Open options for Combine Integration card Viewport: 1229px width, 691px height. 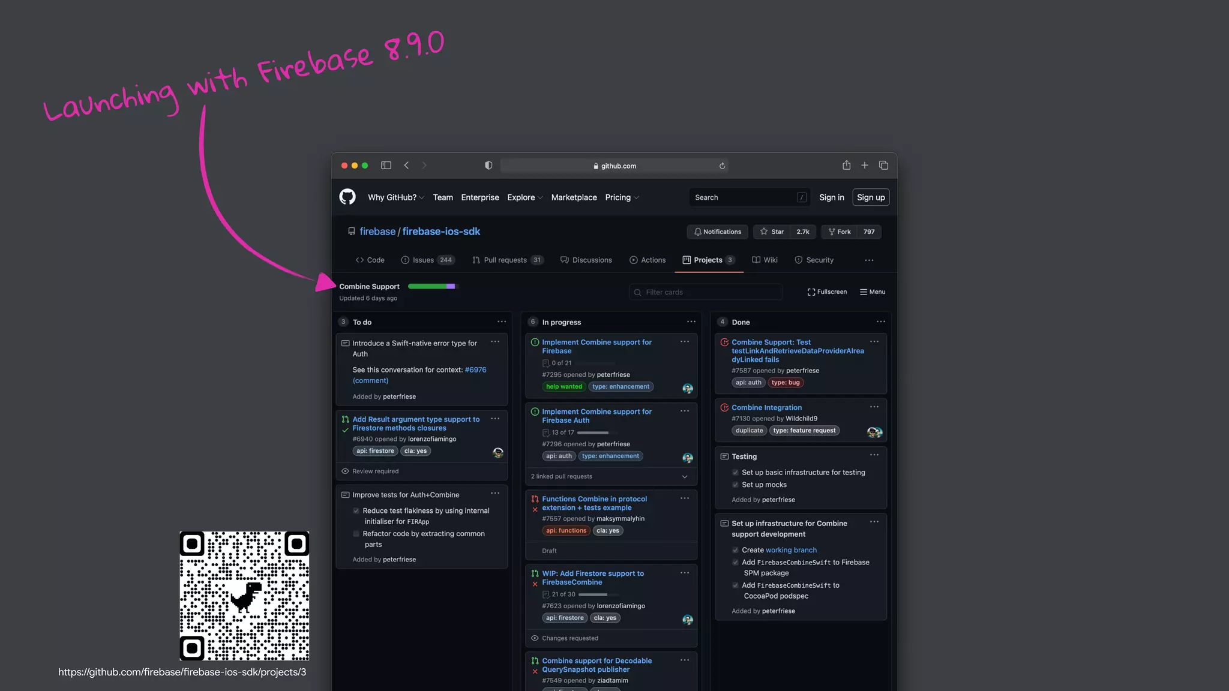click(x=874, y=407)
